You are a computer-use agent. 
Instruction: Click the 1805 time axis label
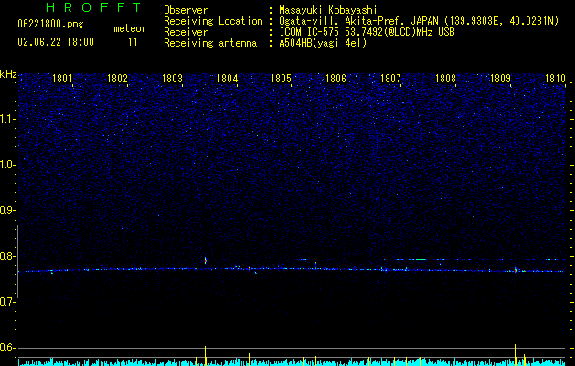click(281, 79)
